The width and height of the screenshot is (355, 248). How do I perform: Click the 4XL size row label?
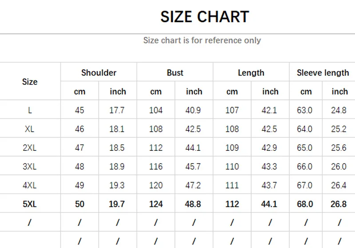pyautogui.click(x=30, y=185)
